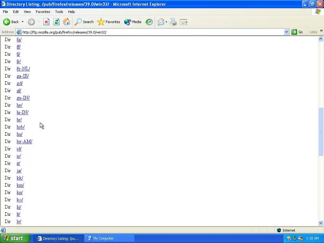Open the hy-AM/ directory link
The width and height of the screenshot is (324, 243).
tap(24, 141)
